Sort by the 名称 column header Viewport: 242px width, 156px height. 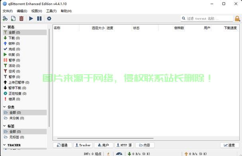point(66,28)
